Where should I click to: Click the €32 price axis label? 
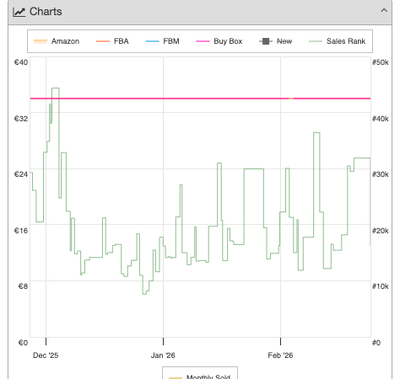(21, 119)
